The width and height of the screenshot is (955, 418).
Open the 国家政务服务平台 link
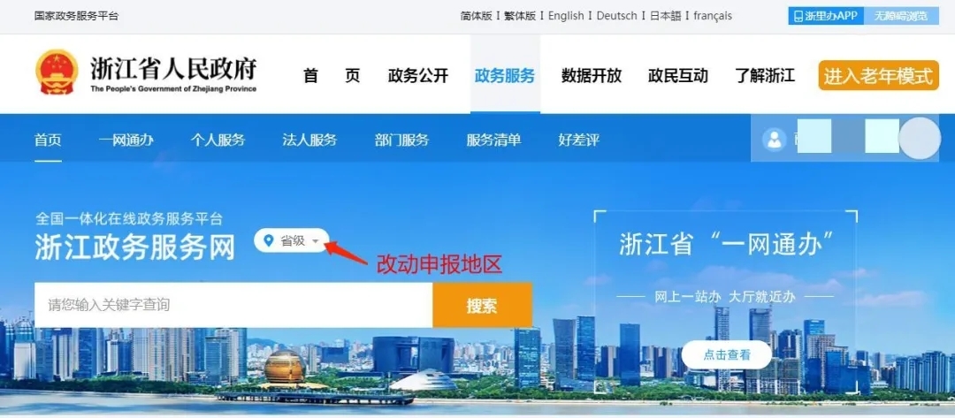77,16
